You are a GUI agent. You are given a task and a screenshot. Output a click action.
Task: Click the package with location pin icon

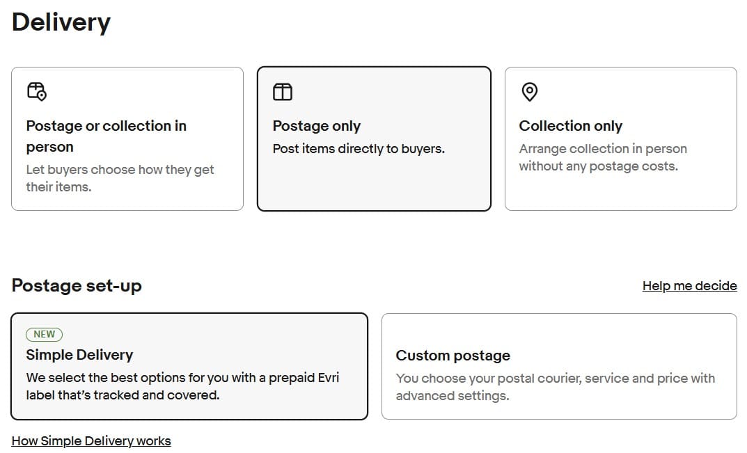click(37, 91)
